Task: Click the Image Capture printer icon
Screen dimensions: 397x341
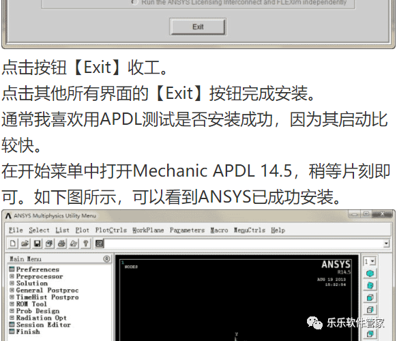Action: click(x=61, y=243)
